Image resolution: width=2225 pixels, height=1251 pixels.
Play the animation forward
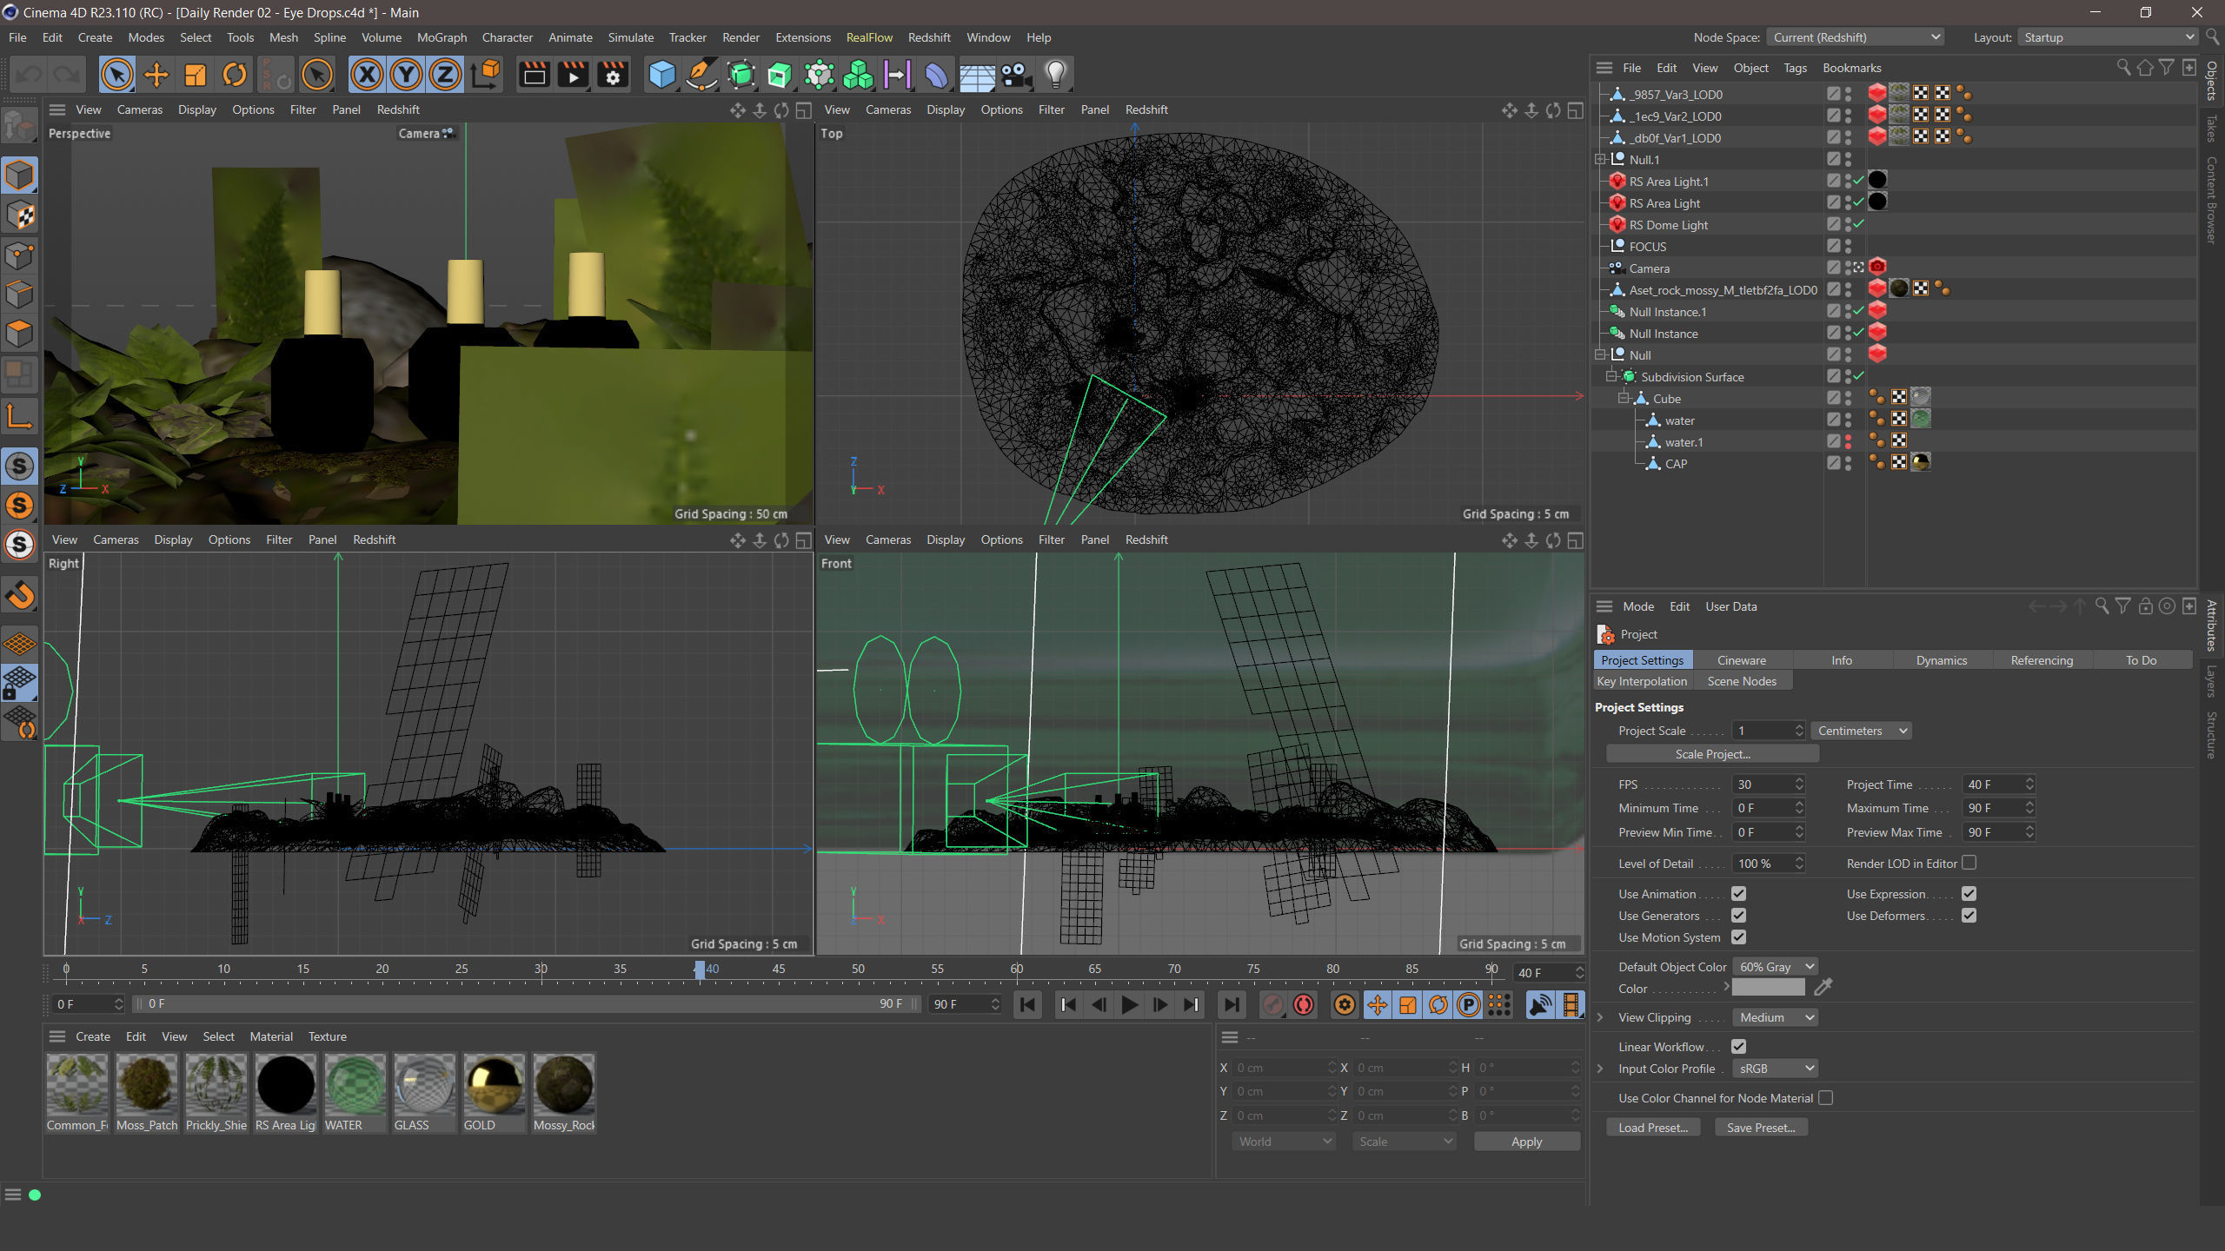click(1129, 1005)
